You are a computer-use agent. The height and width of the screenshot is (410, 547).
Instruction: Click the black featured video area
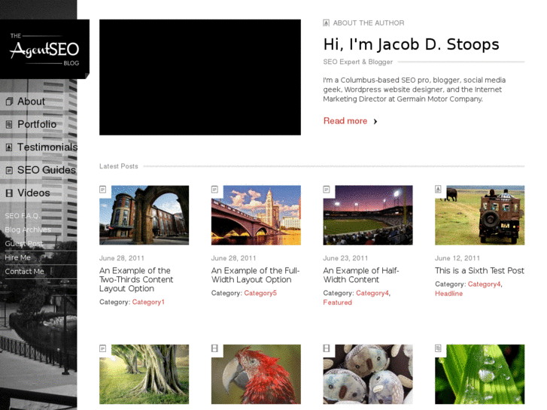[x=200, y=77]
